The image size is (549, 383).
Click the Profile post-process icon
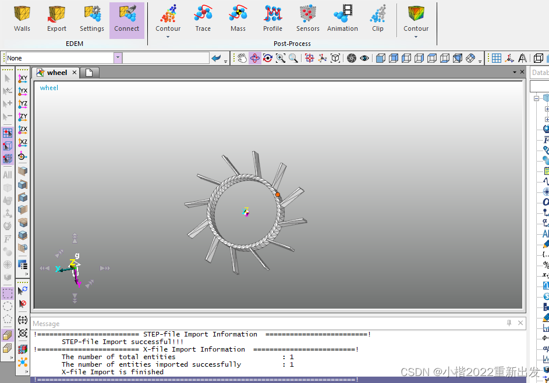click(272, 19)
